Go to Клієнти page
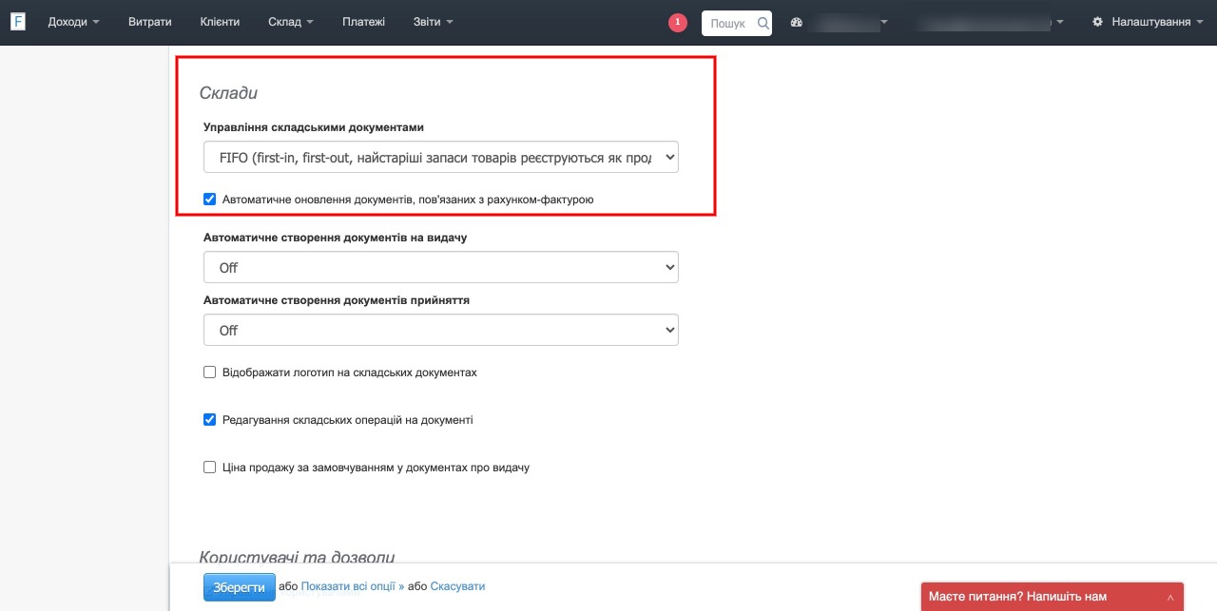Viewport: 1217px width, 611px height. (220, 22)
